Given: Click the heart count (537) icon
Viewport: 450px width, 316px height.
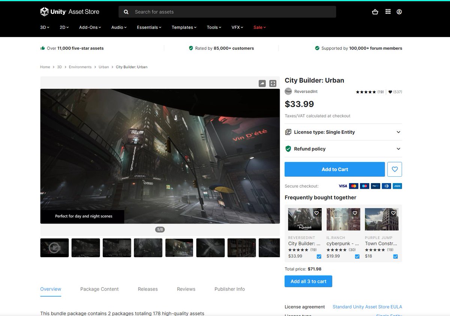Looking at the screenshot, I should click(x=390, y=92).
